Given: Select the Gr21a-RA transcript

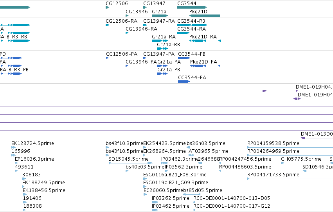Looking at the screenshot, I should tap(164, 37).
